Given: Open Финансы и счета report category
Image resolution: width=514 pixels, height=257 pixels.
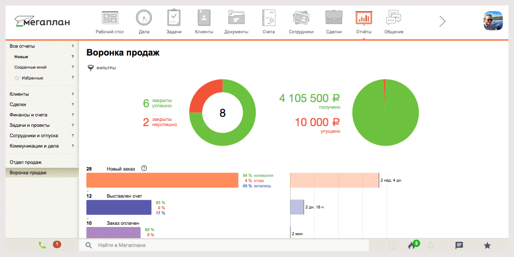Looking at the screenshot, I should [28, 115].
